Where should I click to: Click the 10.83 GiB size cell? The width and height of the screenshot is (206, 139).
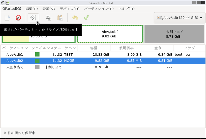(x=101, y=54)
